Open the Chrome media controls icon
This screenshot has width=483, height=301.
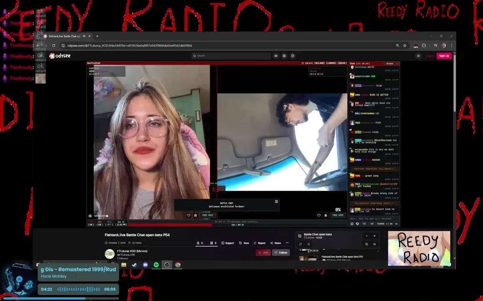436,46
